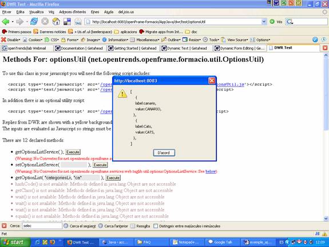Click the Reload page icon
Viewport: 329px width, 247px height.
34,21
